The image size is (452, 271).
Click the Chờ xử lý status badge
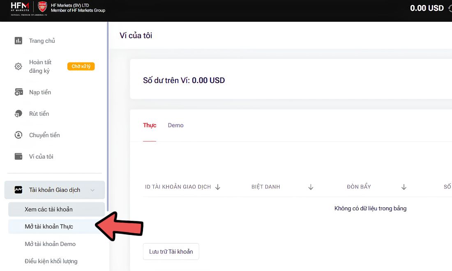pos(81,66)
